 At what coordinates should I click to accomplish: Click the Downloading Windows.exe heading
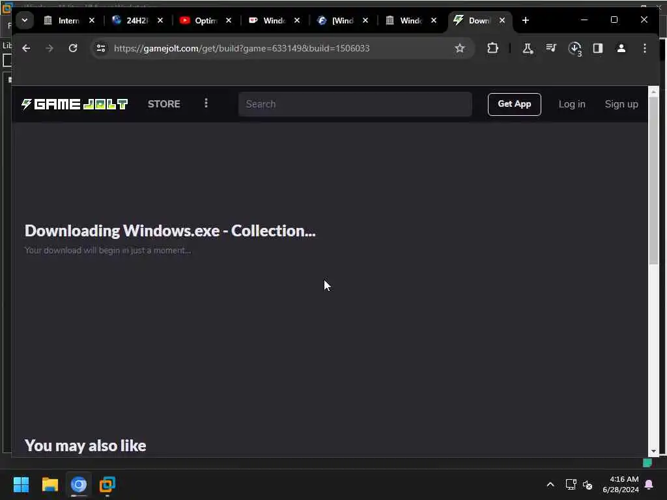pyautogui.click(x=170, y=230)
